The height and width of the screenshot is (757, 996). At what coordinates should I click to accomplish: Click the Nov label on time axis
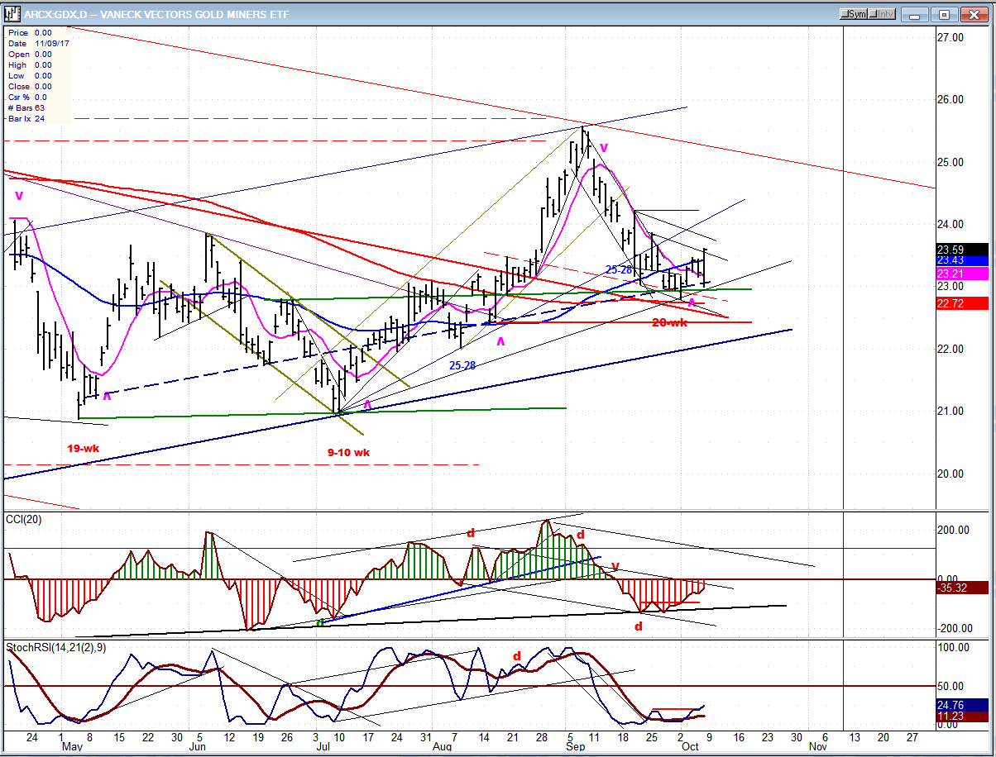tap(817, 745)
